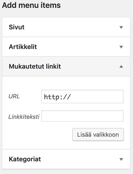Click empty space in Sivut header row
This screenshot has height=174, width=133.
pyautogui.click(x=72, y=27)
